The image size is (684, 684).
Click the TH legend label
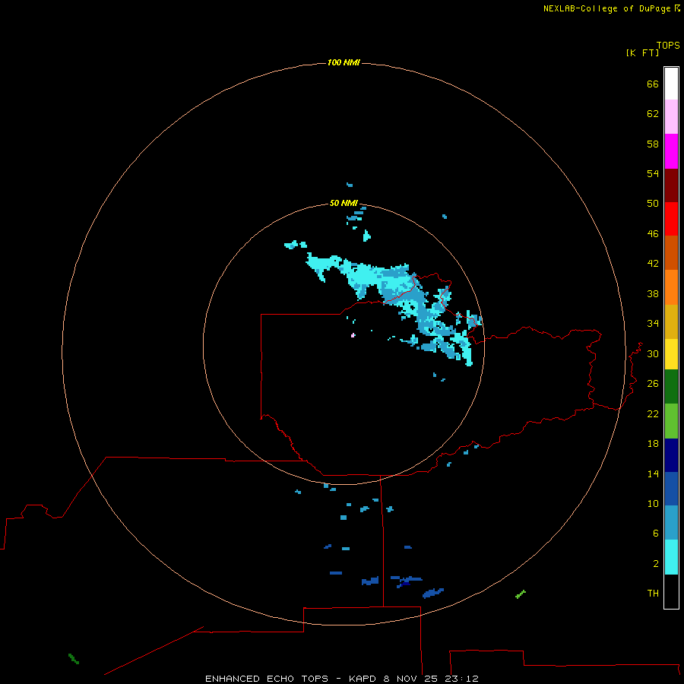point(653,593)
